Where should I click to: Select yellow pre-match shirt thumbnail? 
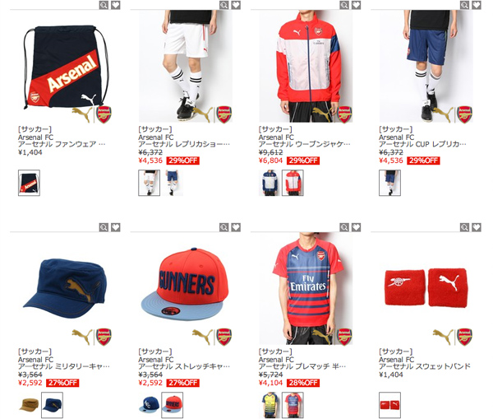(270, 405)
